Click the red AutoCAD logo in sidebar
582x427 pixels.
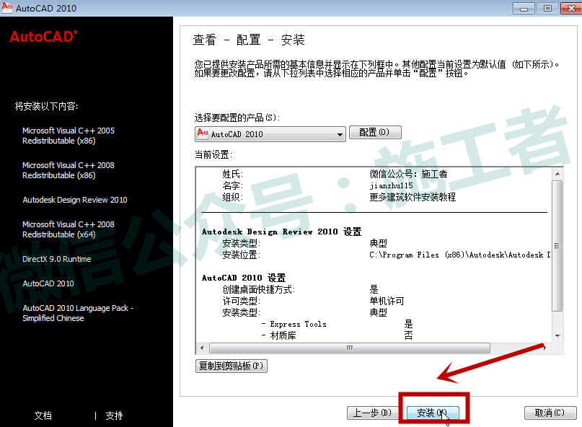point(43,37)
